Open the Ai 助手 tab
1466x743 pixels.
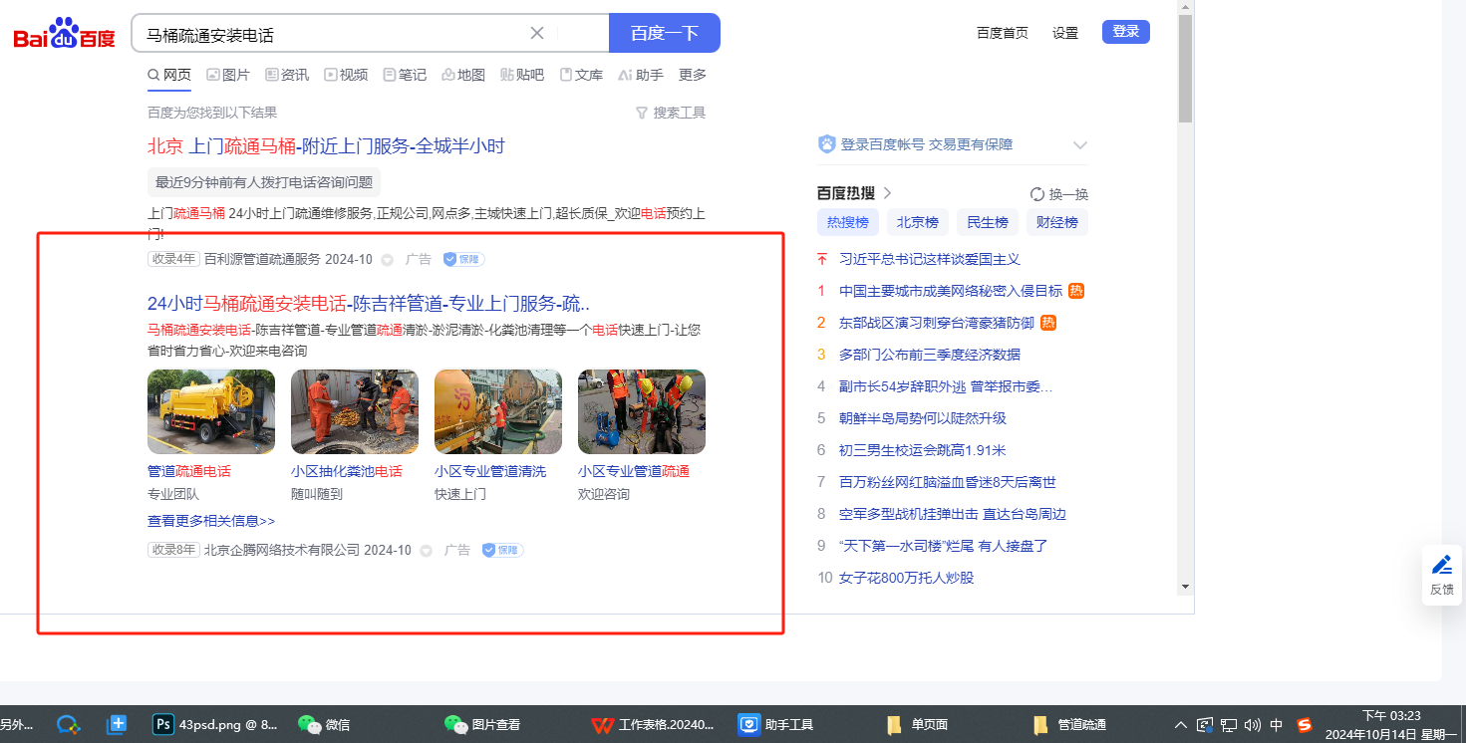641,75
